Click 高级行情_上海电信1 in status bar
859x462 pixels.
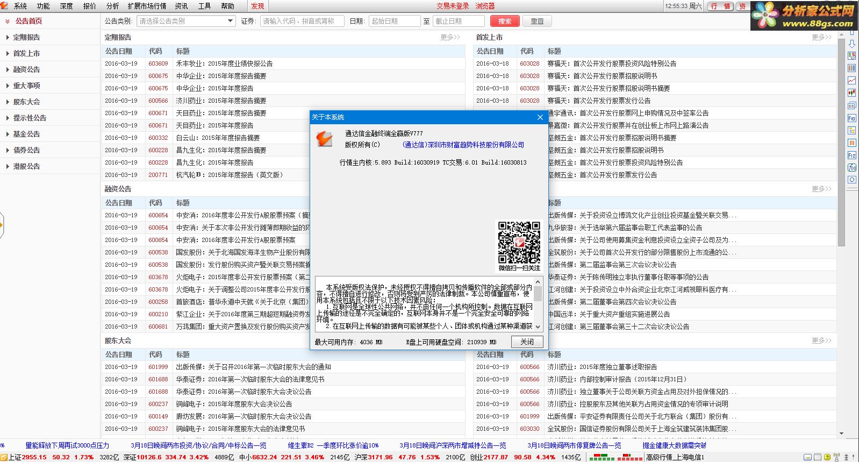coord(675,457)
